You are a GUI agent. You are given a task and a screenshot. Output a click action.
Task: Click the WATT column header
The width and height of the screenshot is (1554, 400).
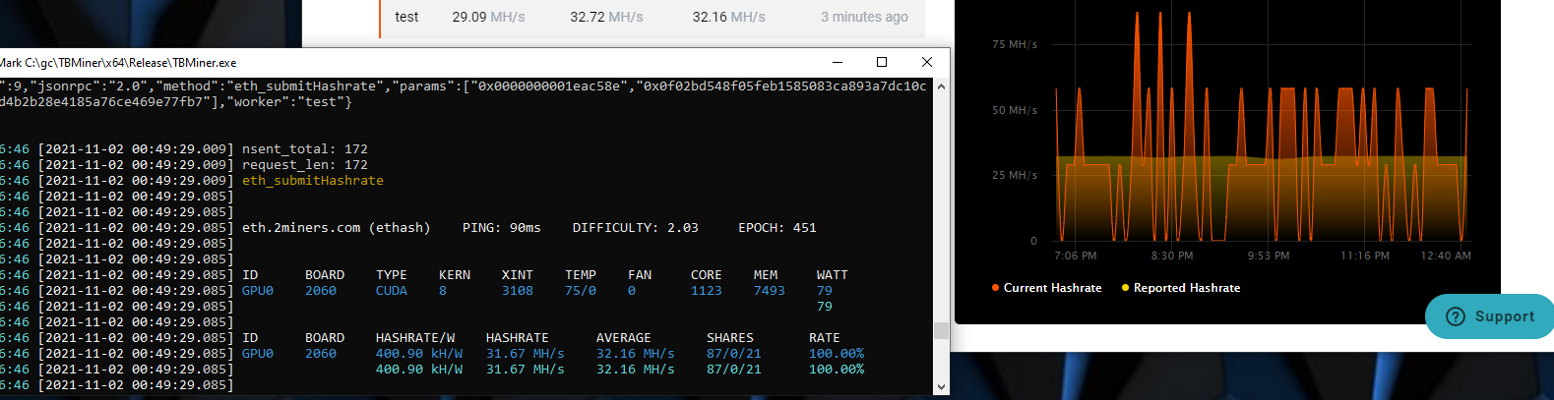[833, 275]
